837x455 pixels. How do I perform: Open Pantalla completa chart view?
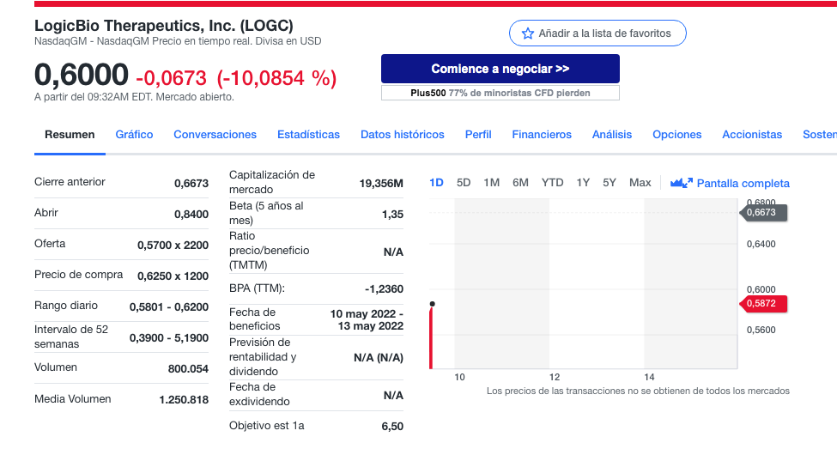(x=743, y=183)
